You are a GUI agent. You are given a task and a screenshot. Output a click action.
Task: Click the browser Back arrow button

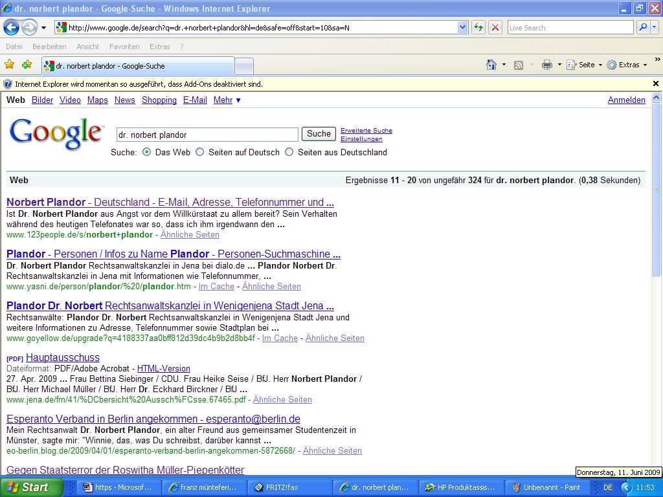(12, 28)
